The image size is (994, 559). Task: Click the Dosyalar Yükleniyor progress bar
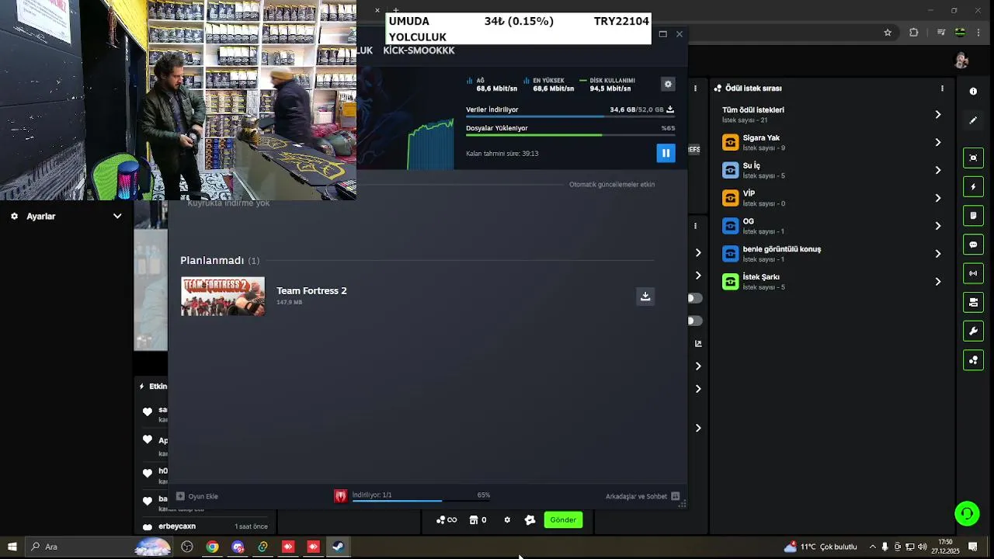[570, 135]
